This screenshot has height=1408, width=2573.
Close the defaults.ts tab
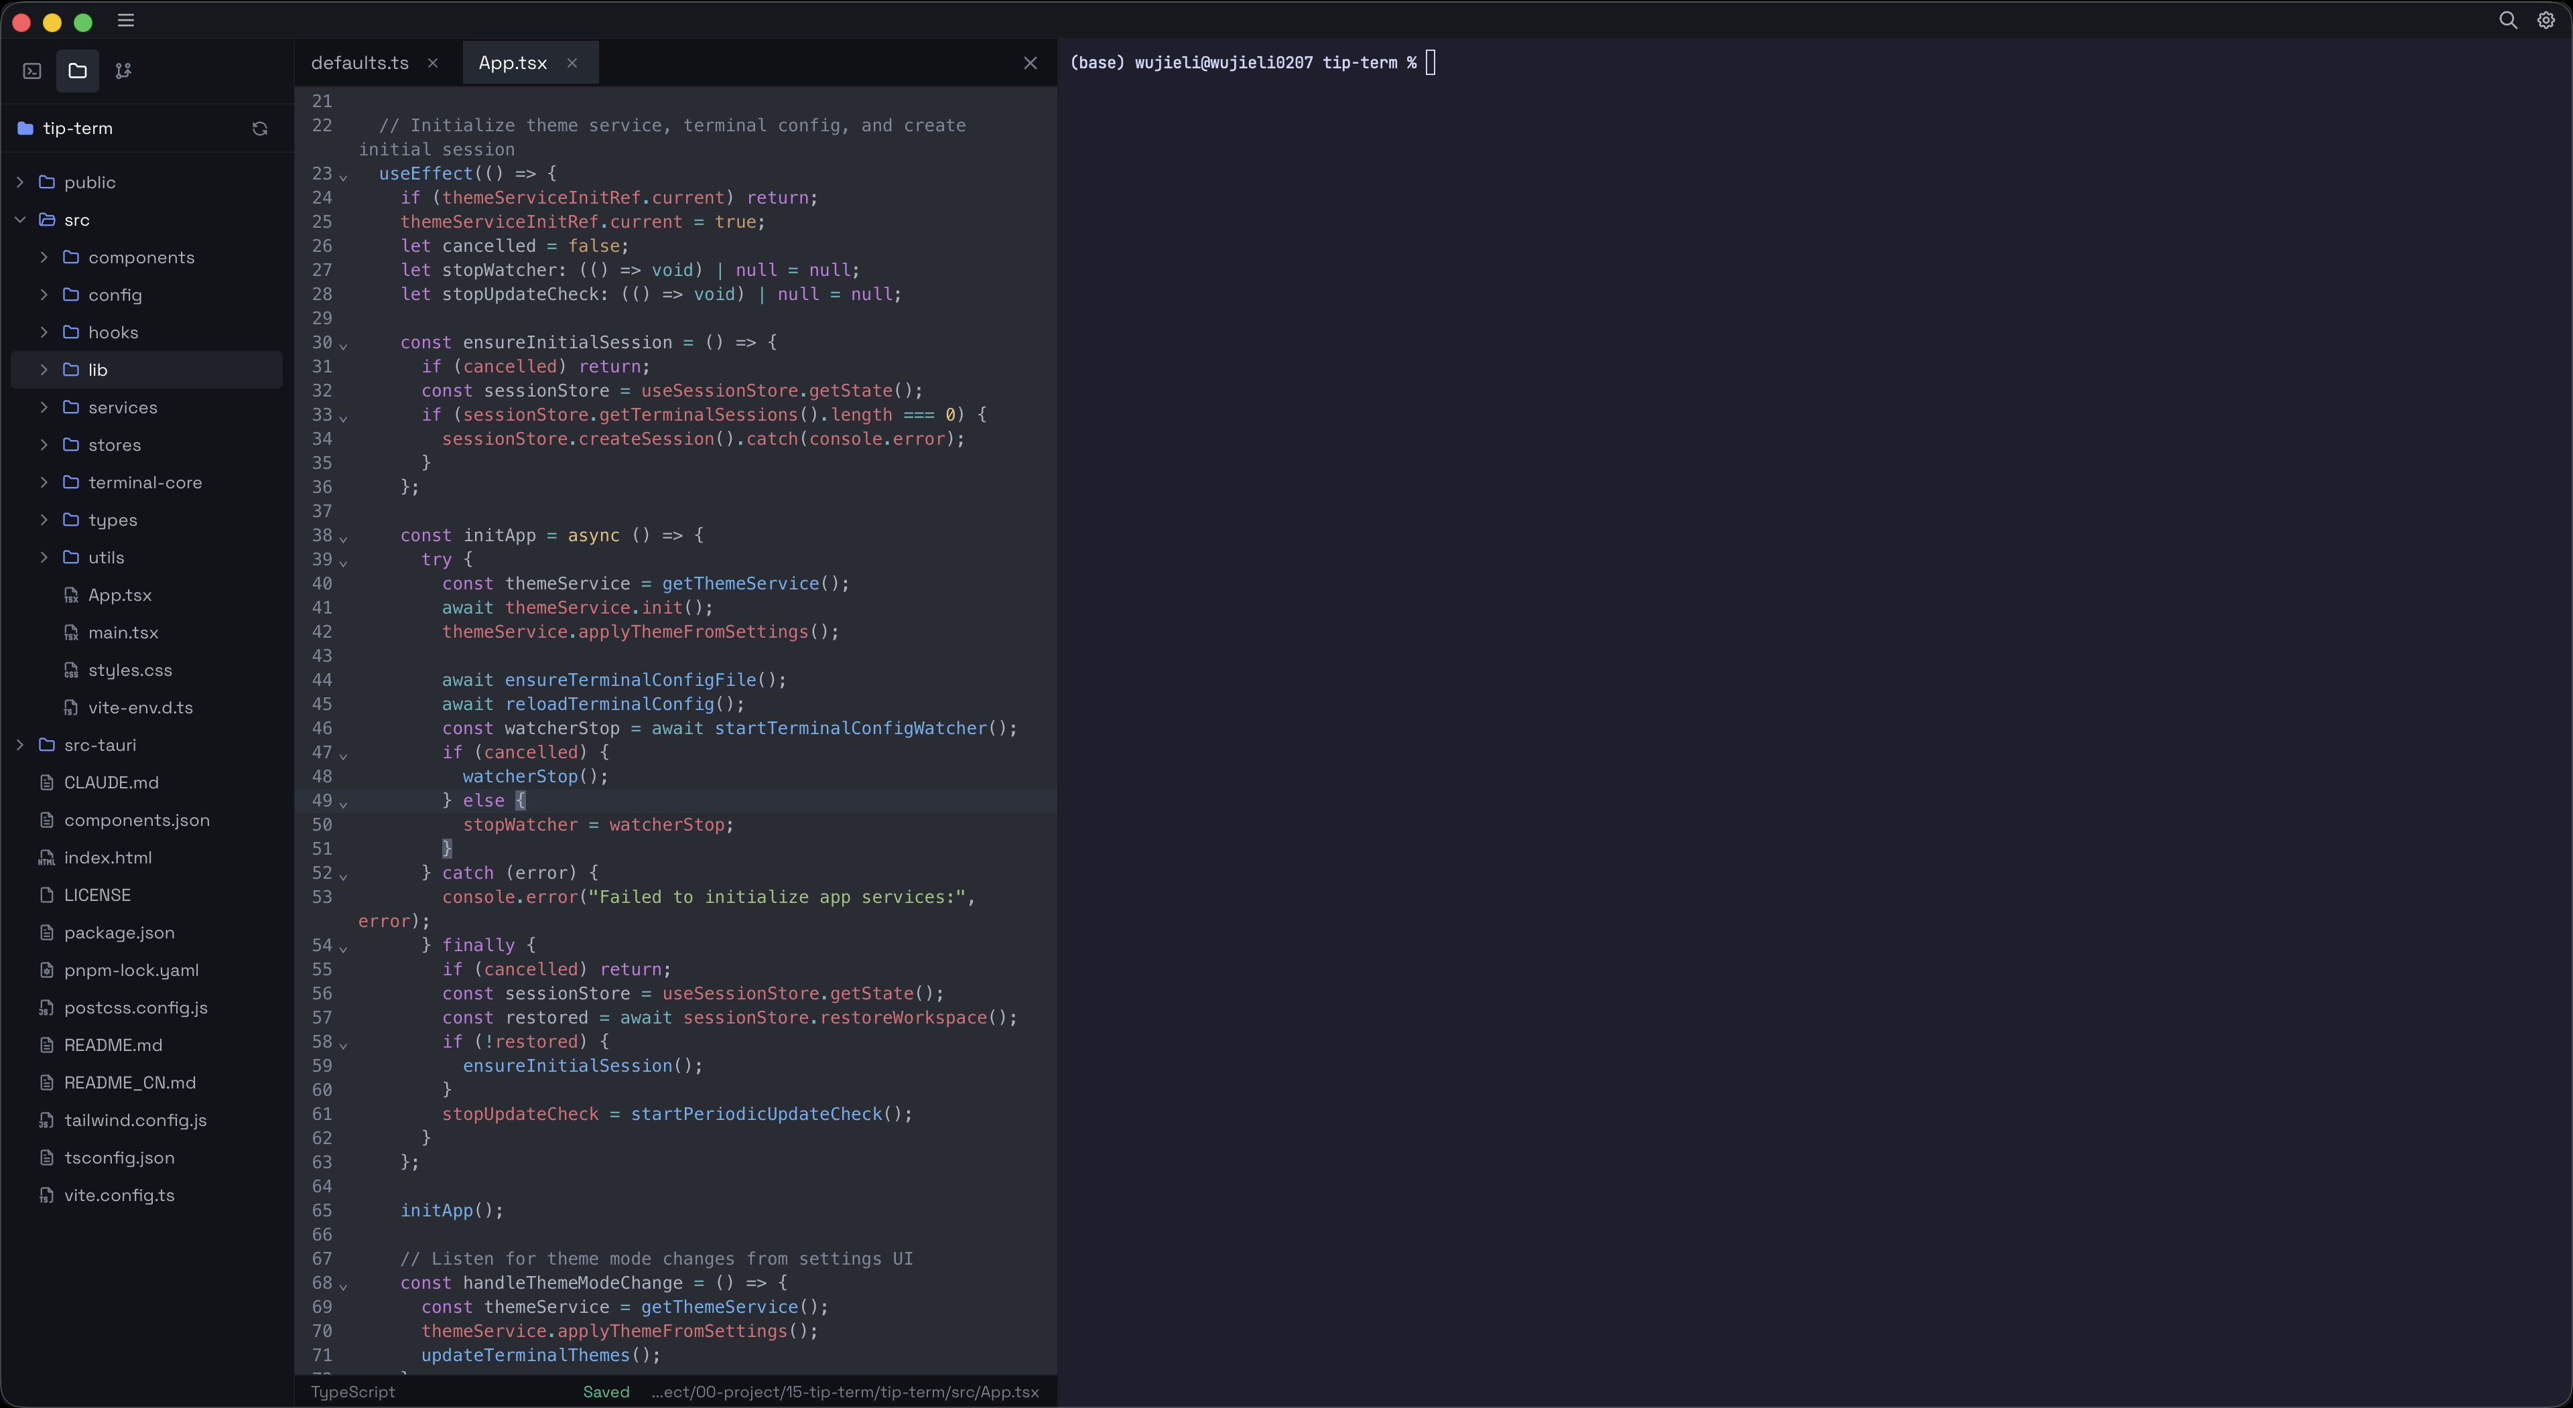432,63
